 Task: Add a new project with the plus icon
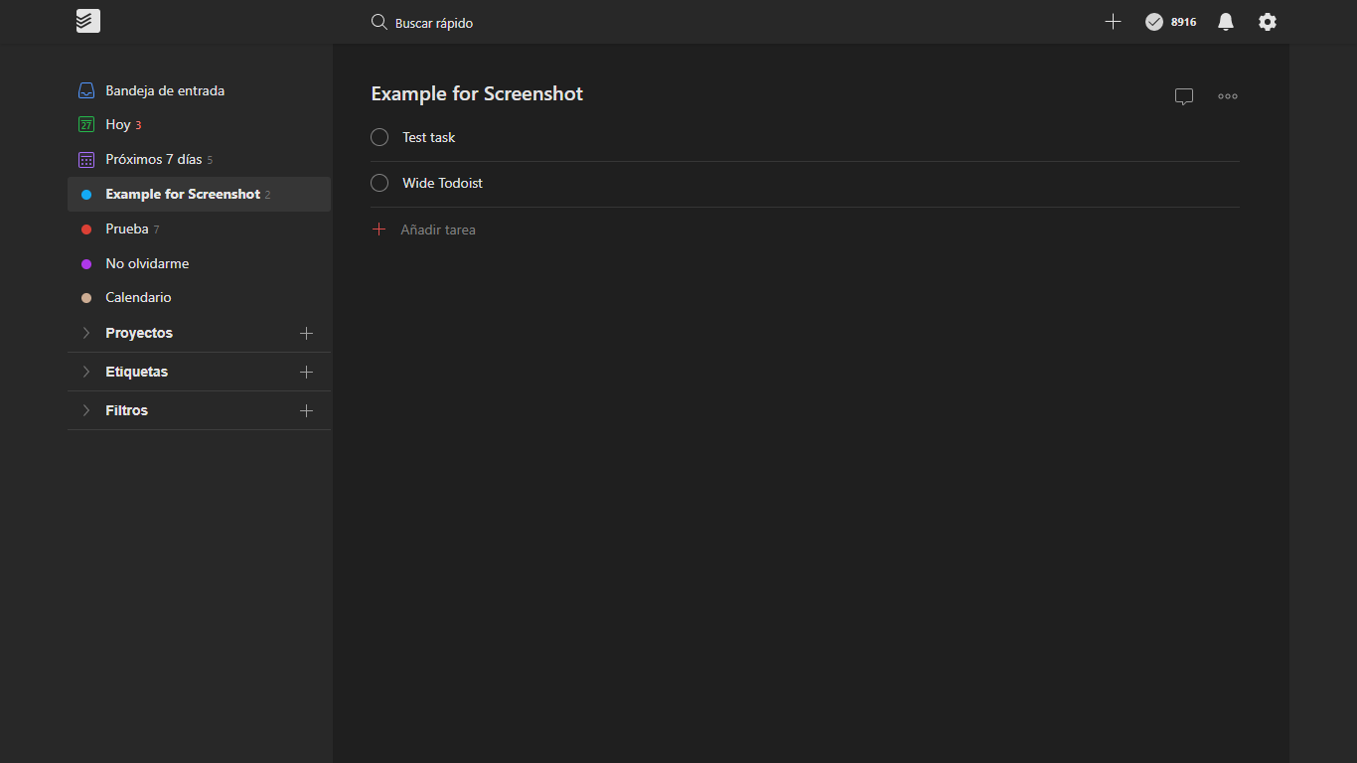click(x=306, y=333)
